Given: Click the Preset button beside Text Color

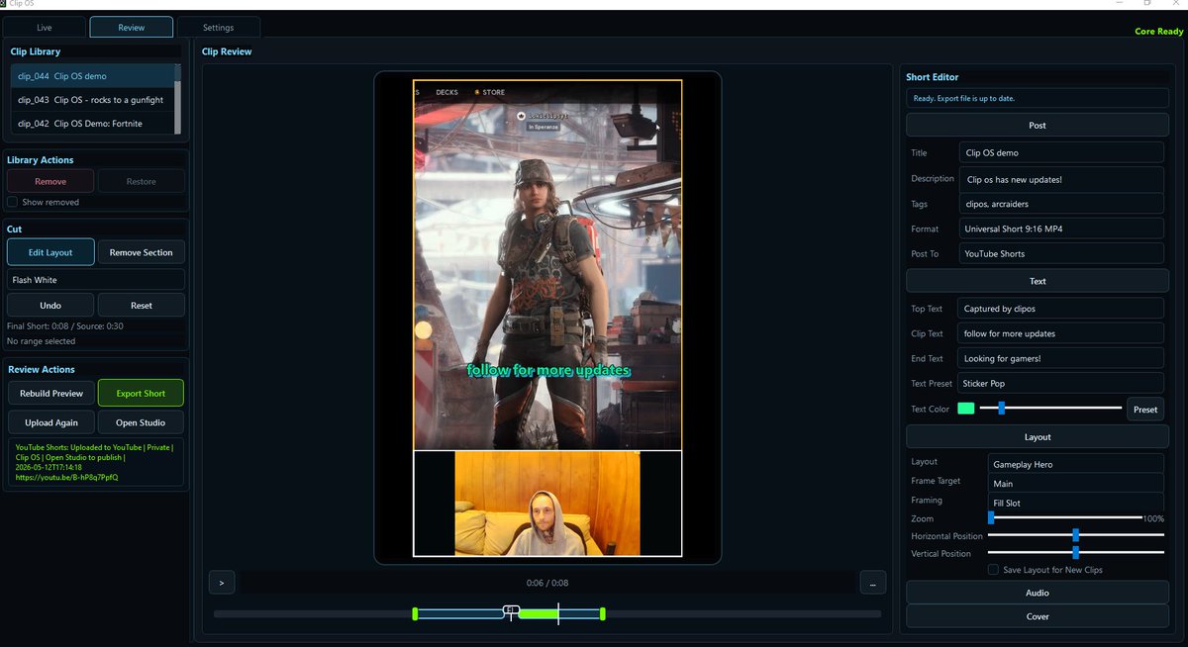Looking at the screenshot, I should 1145,410.
